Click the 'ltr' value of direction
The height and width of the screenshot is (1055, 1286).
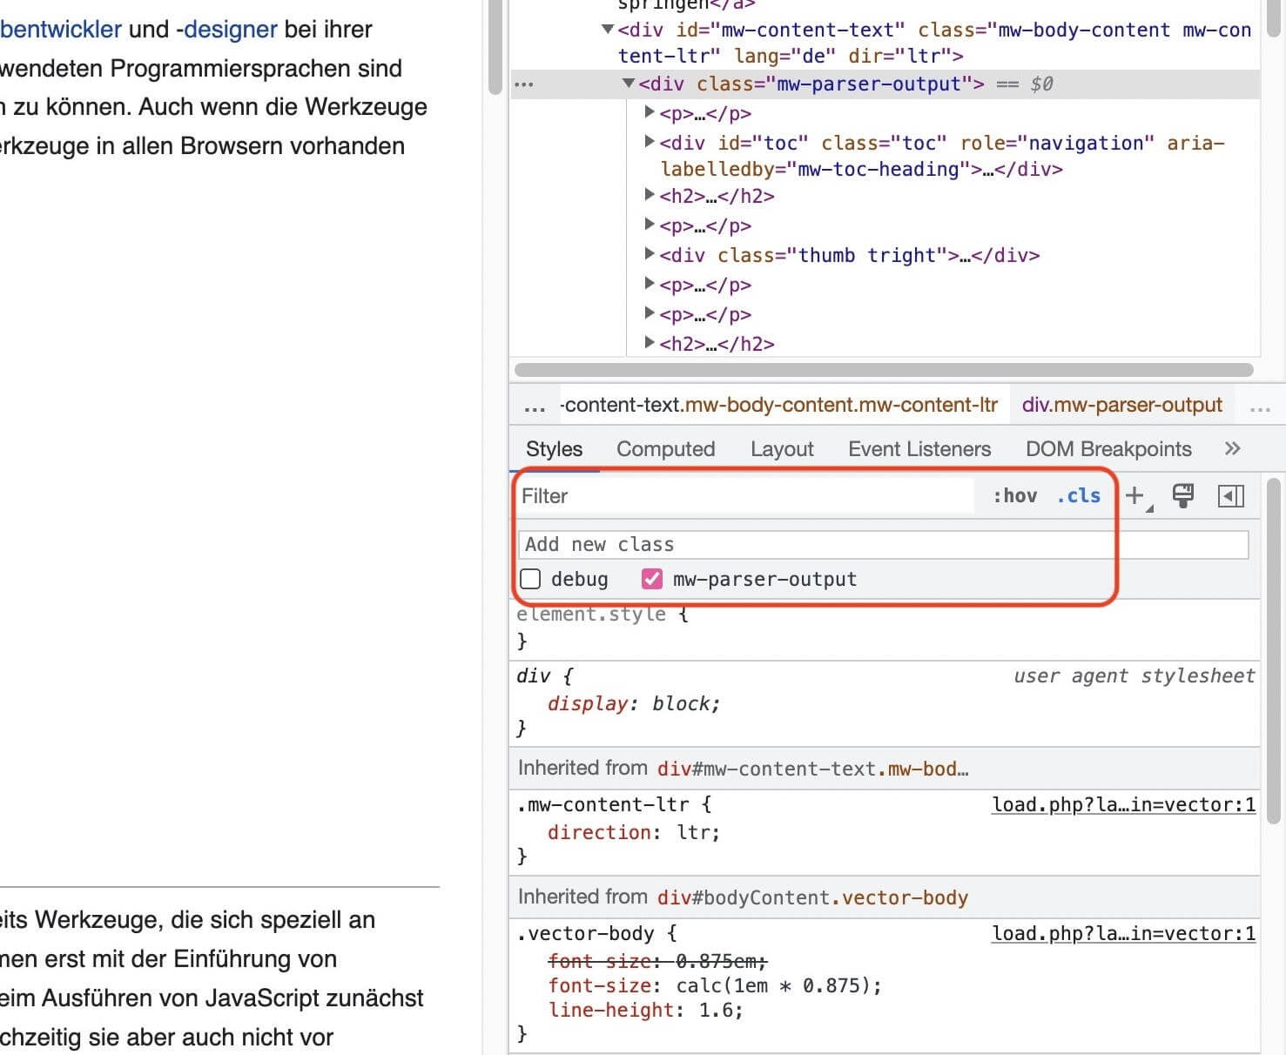(694, 833)
